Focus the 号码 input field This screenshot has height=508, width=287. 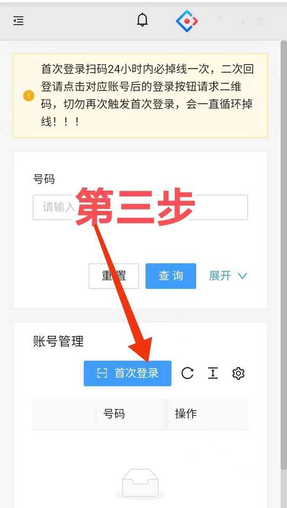(x=140, y=207)
